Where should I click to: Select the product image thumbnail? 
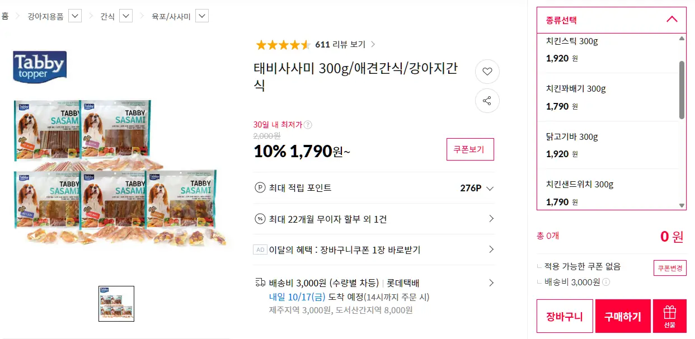click(x=116, y=304)
